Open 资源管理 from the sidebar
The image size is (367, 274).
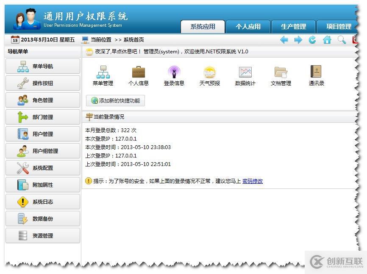43,235
